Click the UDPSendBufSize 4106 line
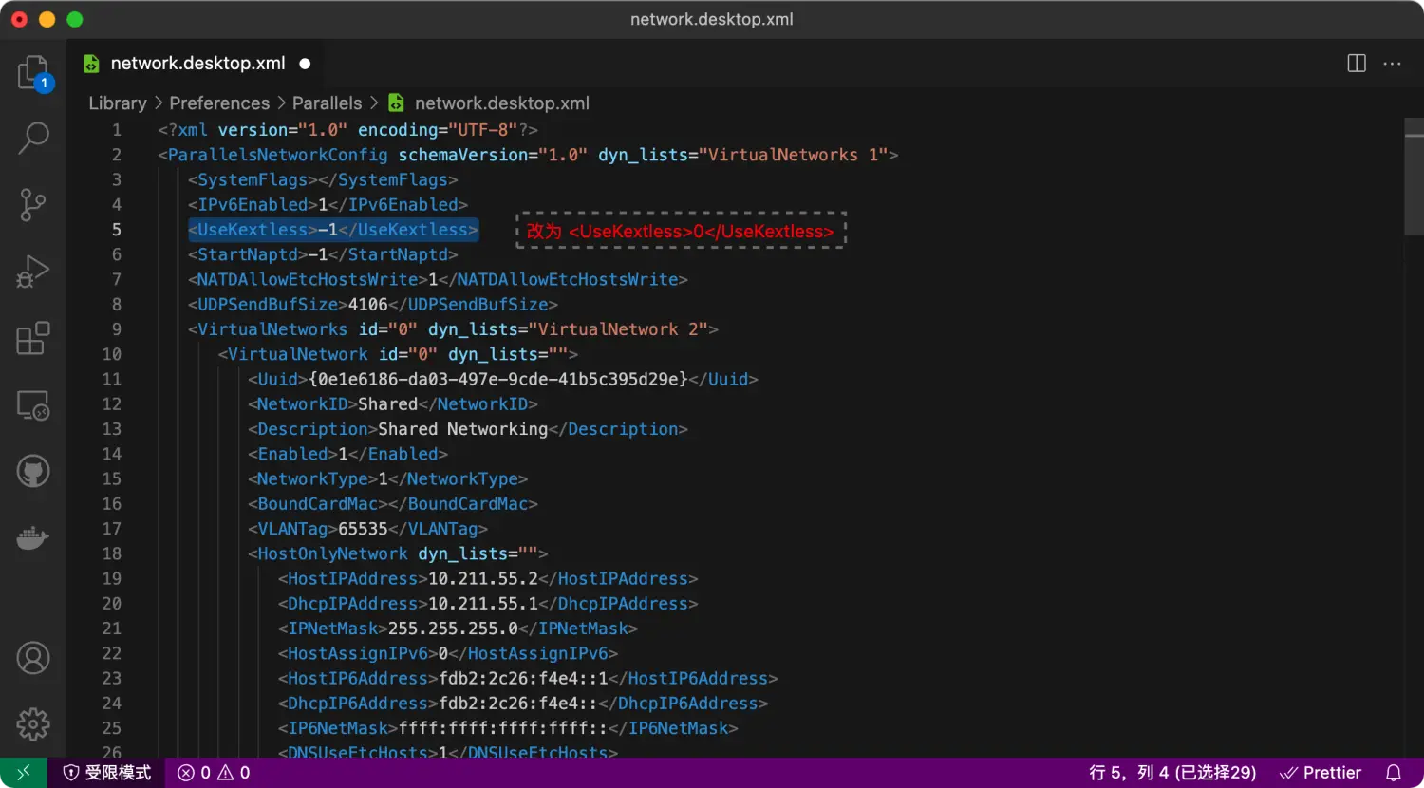The height and width of the screenshot is (788, 1424). pos(373,304)
